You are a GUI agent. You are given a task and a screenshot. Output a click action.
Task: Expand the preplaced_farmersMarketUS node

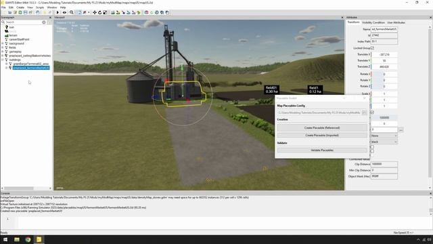pos(7,68)
